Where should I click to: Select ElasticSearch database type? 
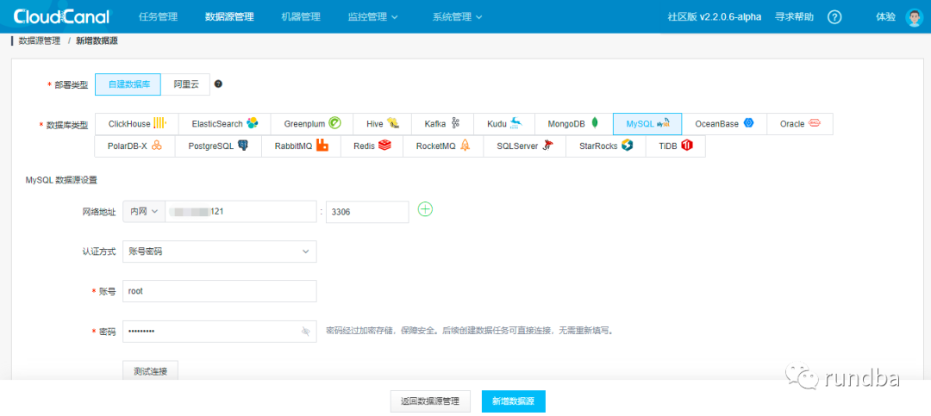point(224,124)
